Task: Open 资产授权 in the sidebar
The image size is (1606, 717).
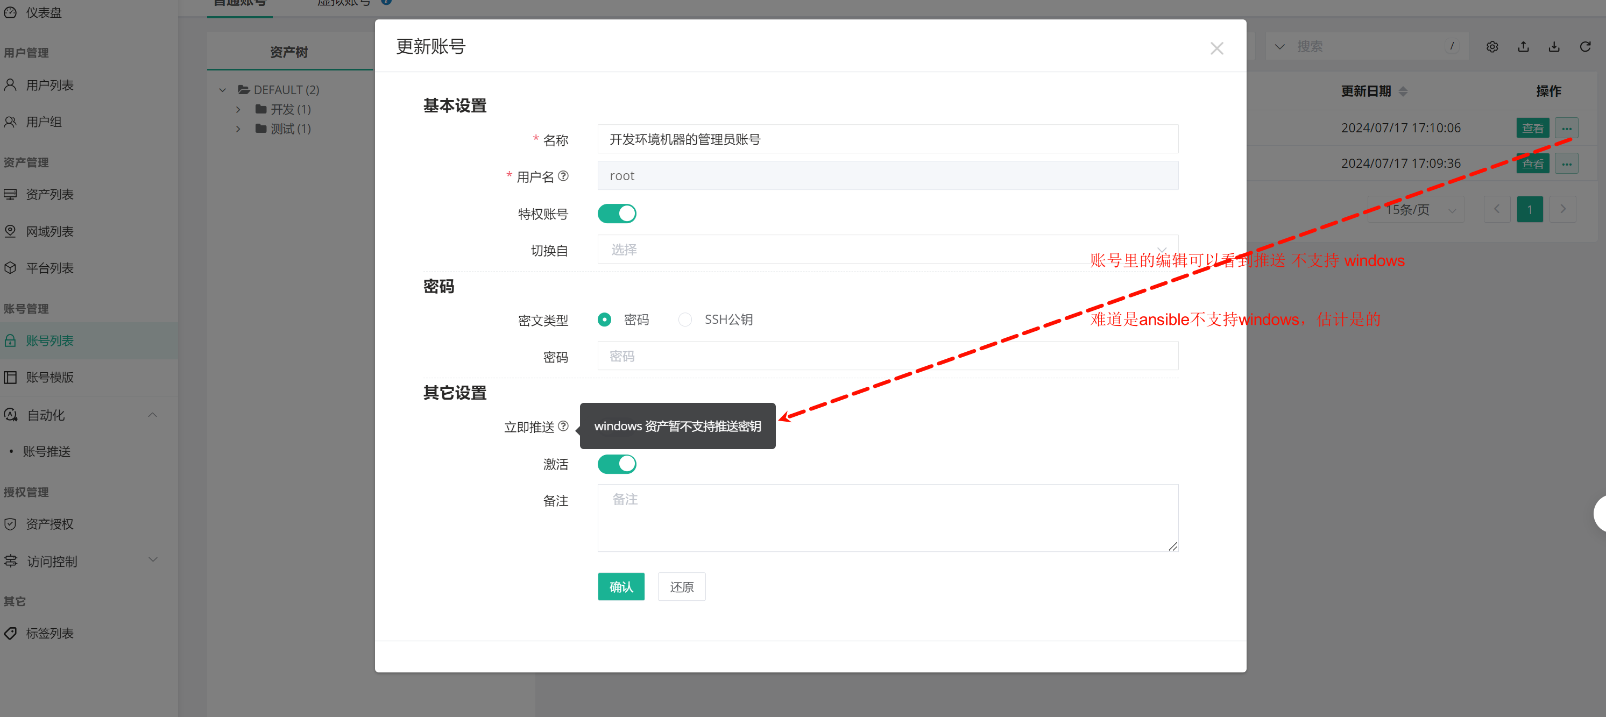Action: (49, 524)
